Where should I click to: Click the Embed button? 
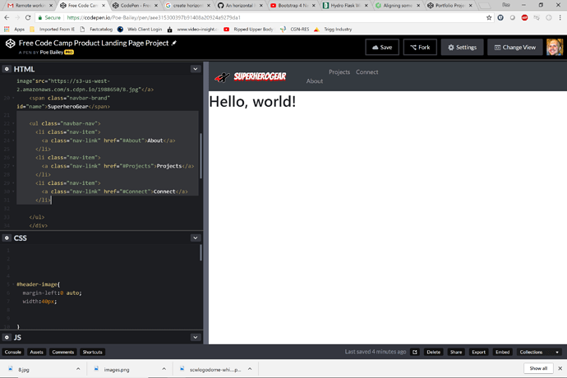[502, 352]
